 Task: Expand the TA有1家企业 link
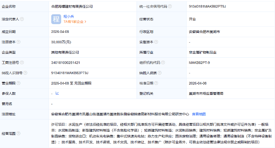point(75,22)
